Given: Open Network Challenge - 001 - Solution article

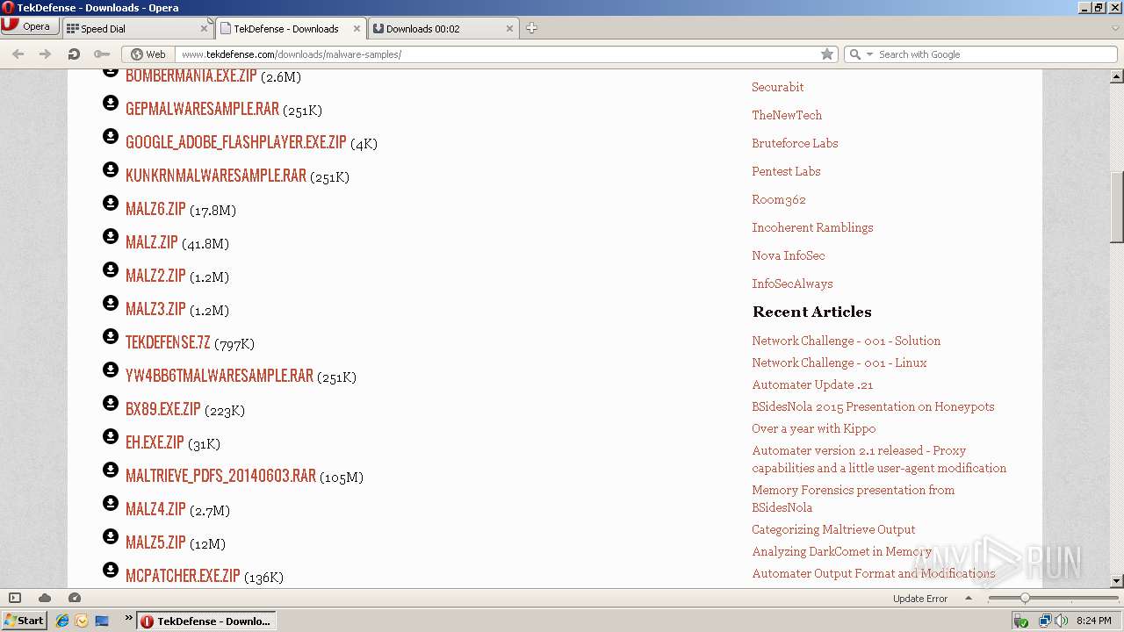Looking at the screenshot, I should [846, 341].
